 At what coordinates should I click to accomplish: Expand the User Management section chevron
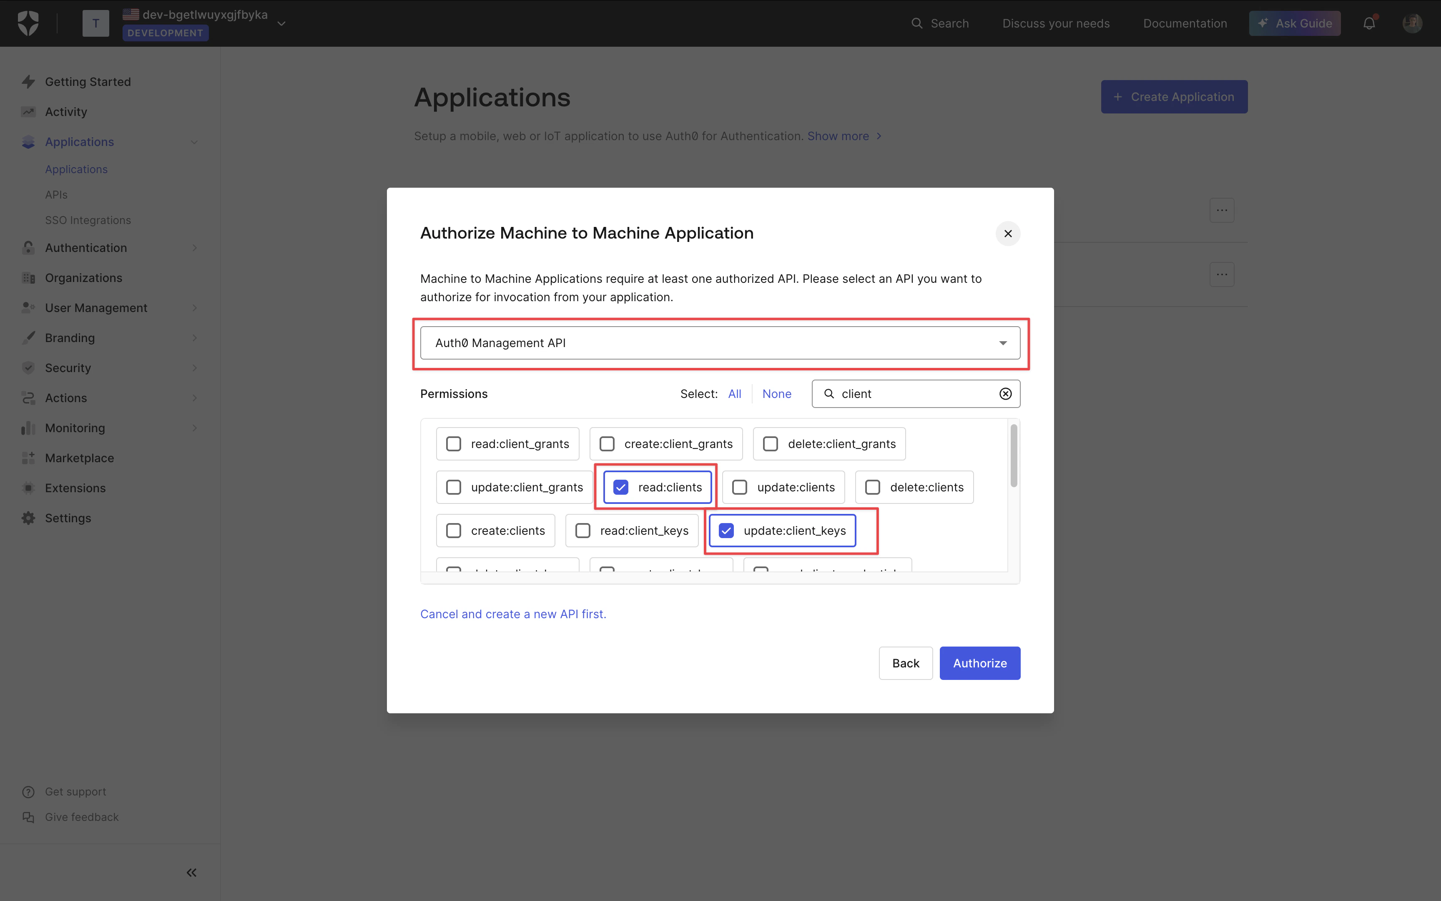(194, 308)
